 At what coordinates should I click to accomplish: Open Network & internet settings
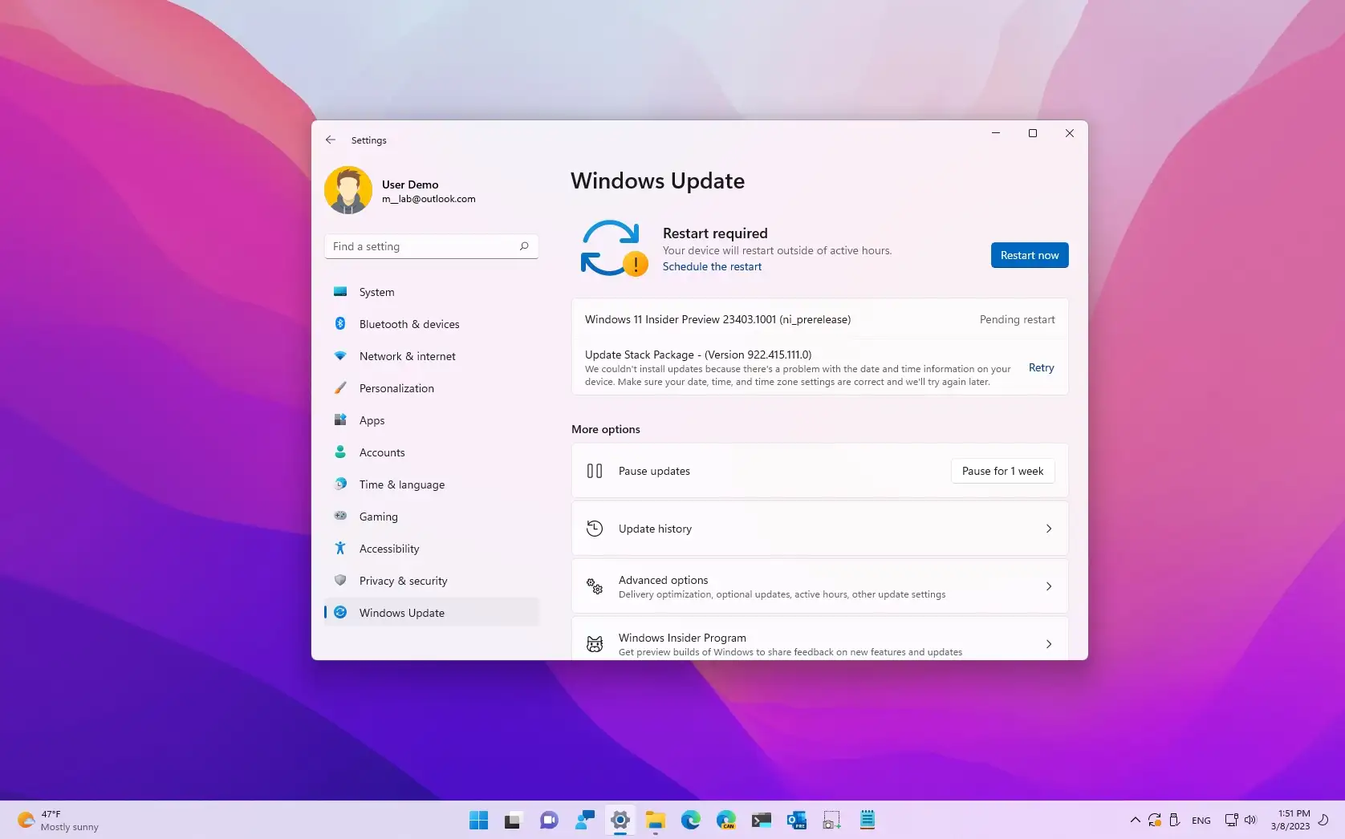(431, 356)
